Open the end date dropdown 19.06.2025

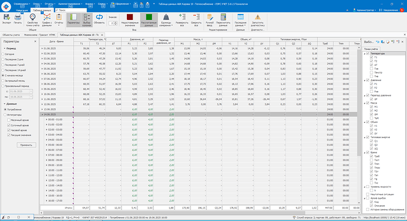tap(31, 97)
